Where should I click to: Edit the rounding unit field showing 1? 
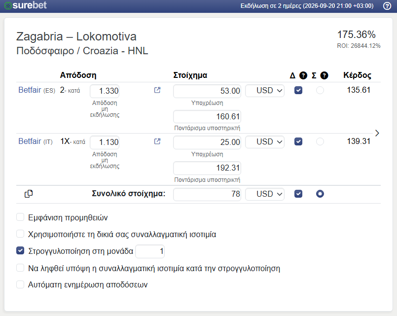click(x=150, y=251)
